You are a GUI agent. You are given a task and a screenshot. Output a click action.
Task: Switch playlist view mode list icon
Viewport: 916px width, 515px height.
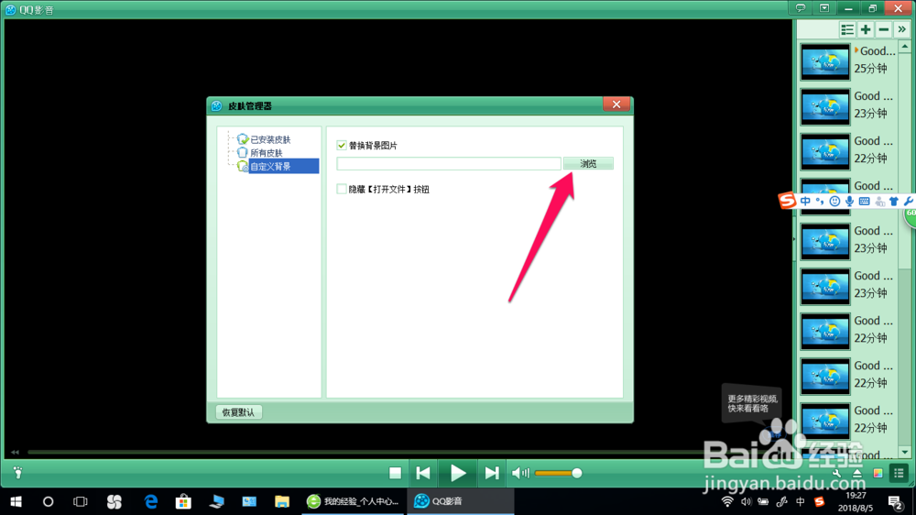tap(847, 29)
